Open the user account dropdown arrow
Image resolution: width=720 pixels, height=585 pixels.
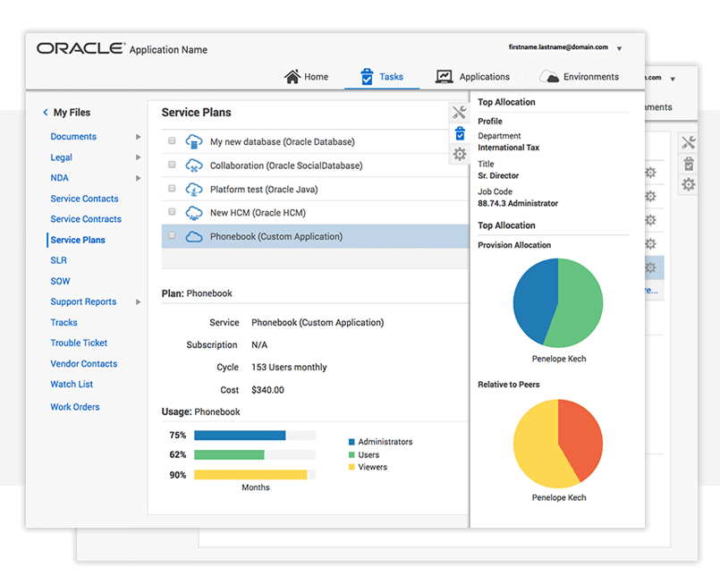620,48
